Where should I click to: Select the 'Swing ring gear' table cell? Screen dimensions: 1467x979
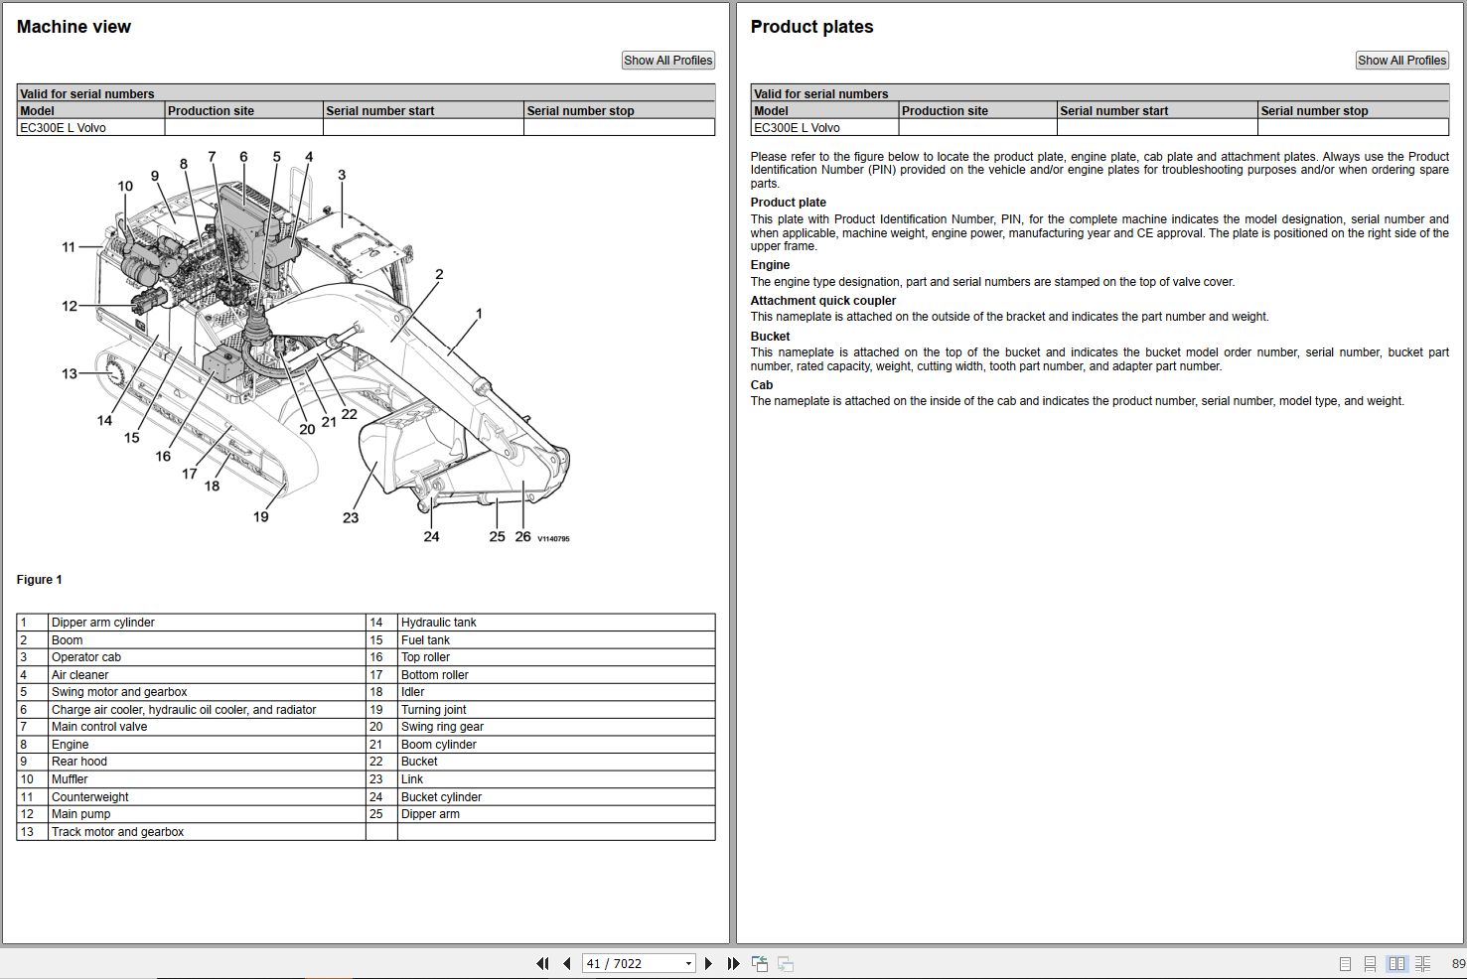pos(556,727)
